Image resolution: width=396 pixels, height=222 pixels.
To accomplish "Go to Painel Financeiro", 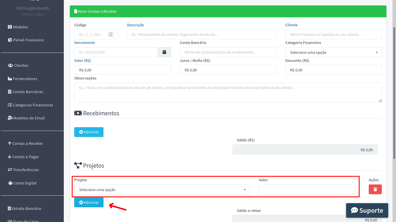I will pyautogui.click(x=26, y=40).
